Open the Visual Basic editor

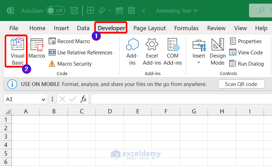click(x=17, y=51)
